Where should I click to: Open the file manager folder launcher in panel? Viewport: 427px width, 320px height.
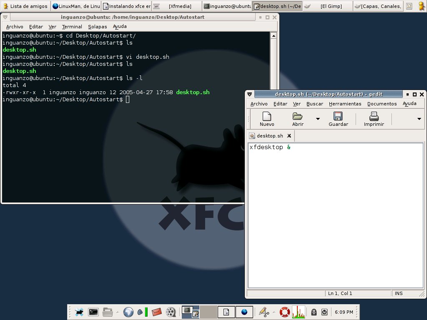[108, 312]
